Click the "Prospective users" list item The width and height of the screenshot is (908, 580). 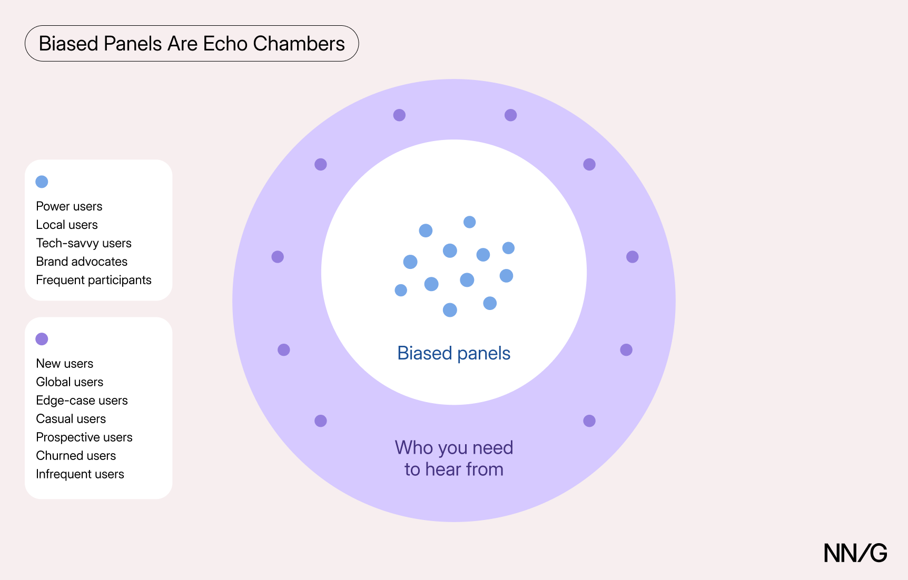(x=84, y=437)
